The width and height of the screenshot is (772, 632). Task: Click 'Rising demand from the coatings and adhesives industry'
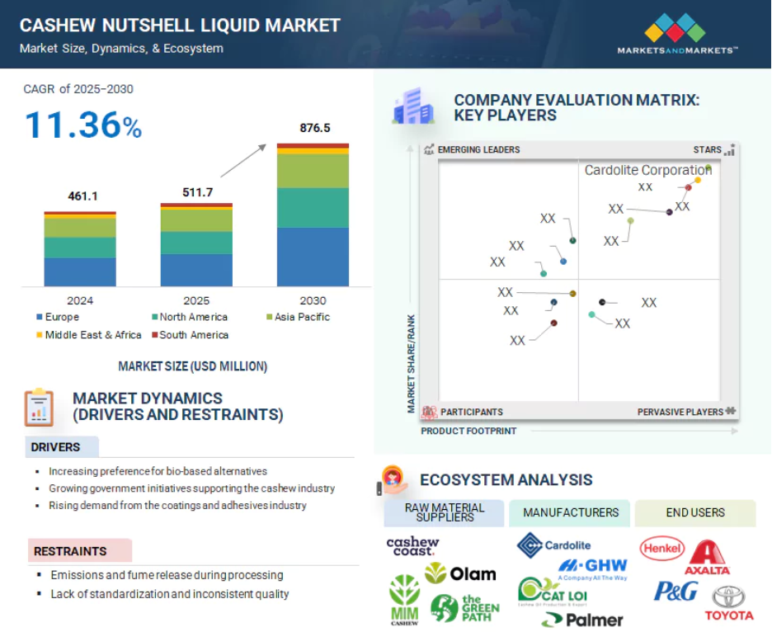pyautogui.click(x=177, y=506)
